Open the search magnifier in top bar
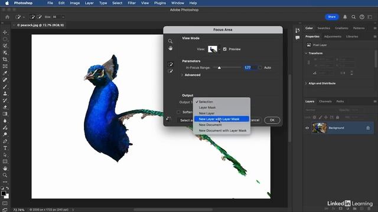The image size is (378, 212). (x=353, y=17)
